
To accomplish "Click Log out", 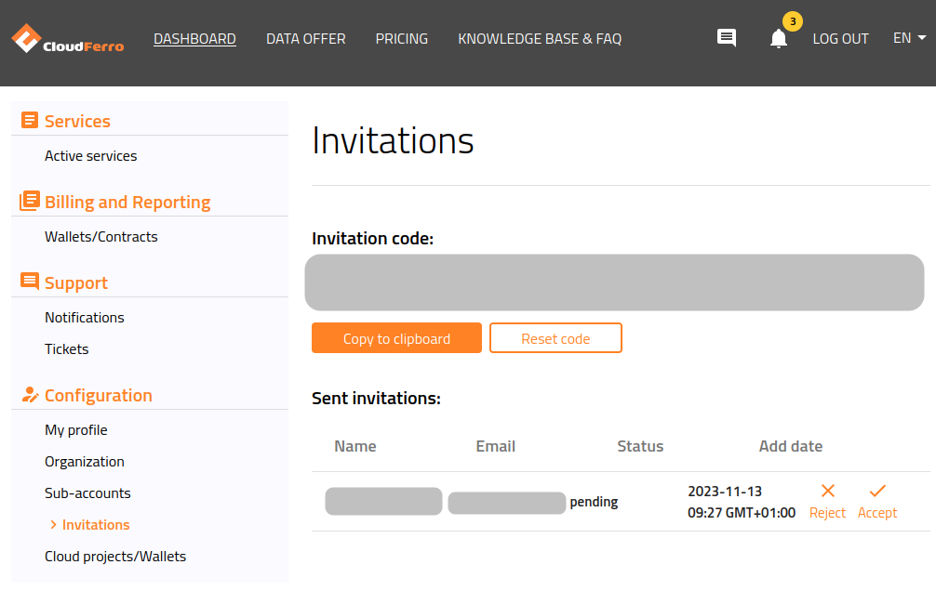I will coord(840,38).
